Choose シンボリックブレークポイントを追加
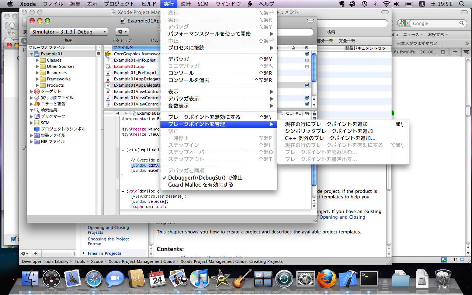The image size is (472, 295). (x=343, y=131)
